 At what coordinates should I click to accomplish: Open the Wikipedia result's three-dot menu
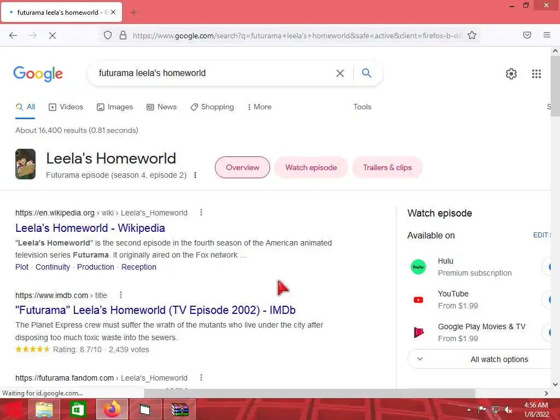tap(201, 213)
